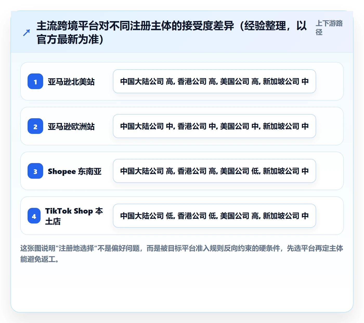Click the 亚马逊欧洲站 acceptance values box
364x323 pixels.
[x=214, y=126]
